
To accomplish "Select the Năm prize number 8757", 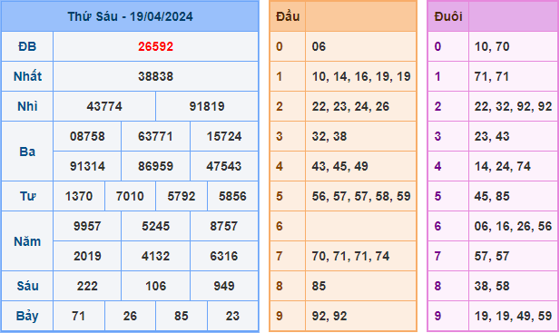I will (x=224, y=226).
